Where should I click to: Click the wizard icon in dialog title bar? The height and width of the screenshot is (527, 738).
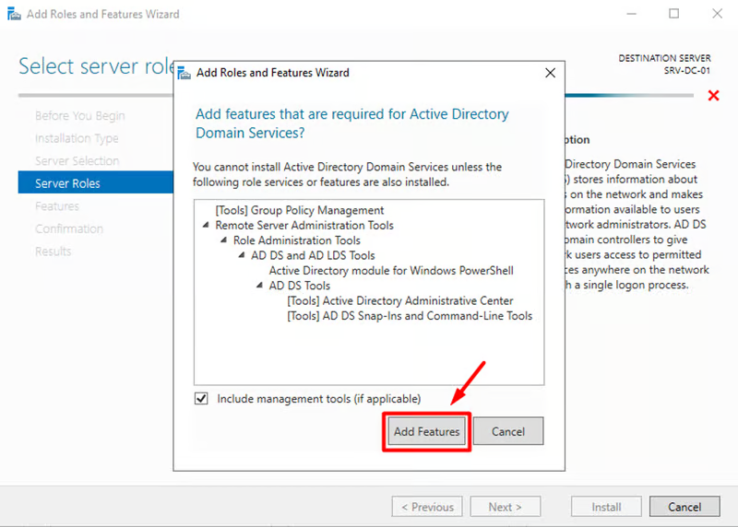(184, 73)
